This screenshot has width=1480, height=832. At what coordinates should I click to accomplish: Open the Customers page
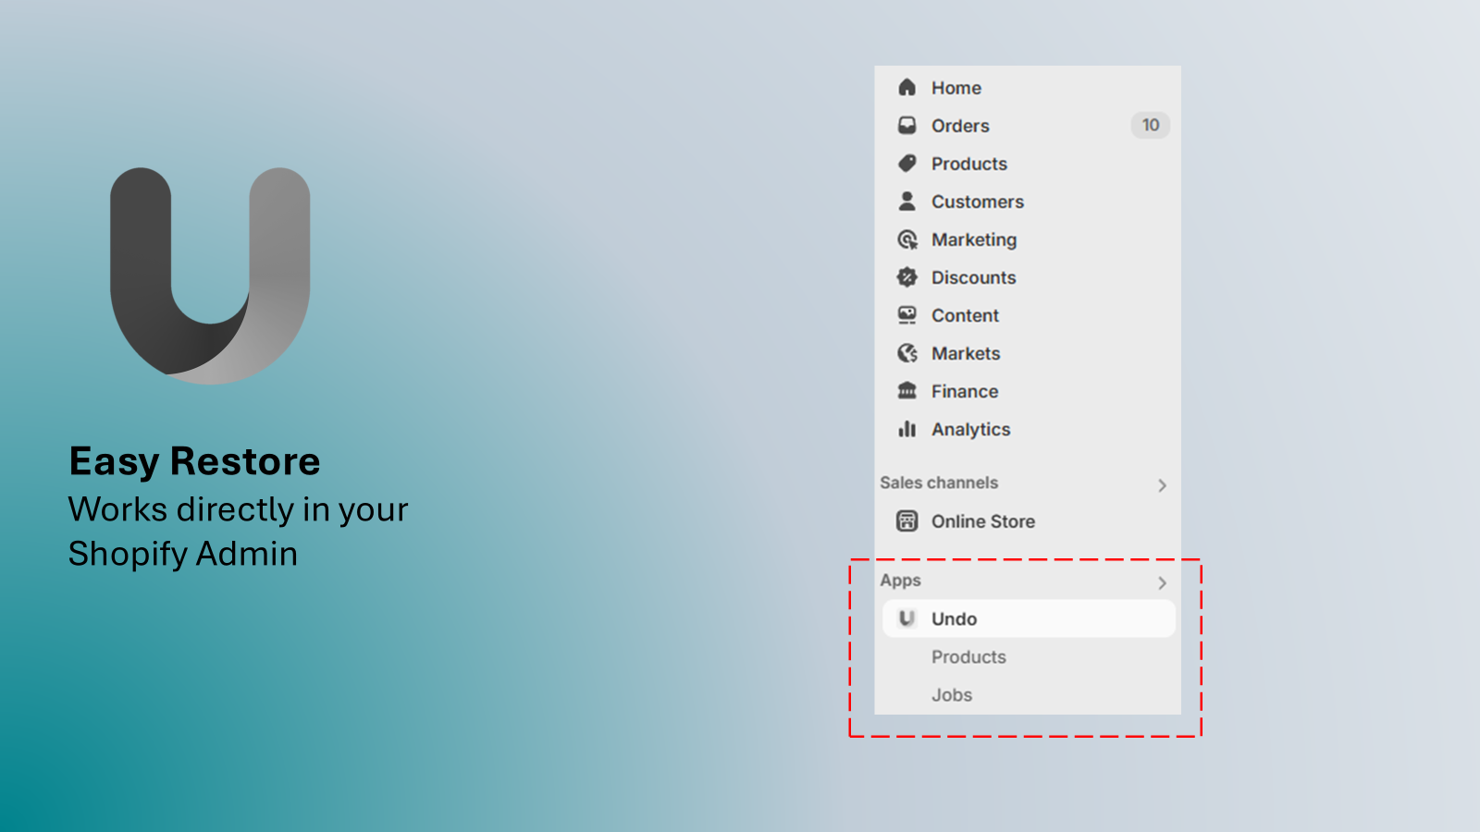pos(978,202)
